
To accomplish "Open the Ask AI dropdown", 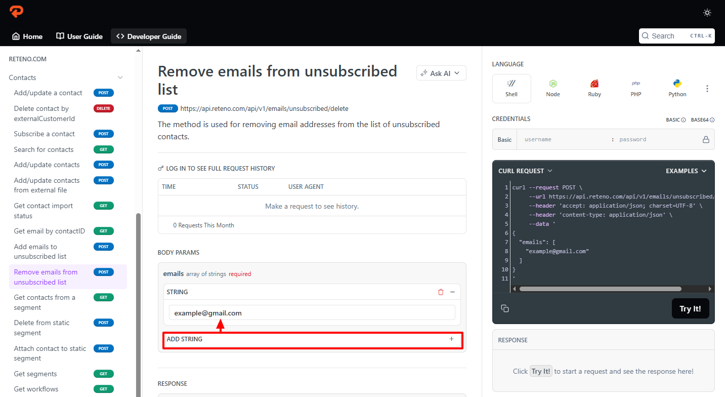I will tap(441, 73).
